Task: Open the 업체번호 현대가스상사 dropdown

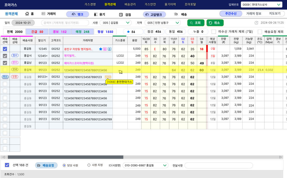Action: (261, 5)
